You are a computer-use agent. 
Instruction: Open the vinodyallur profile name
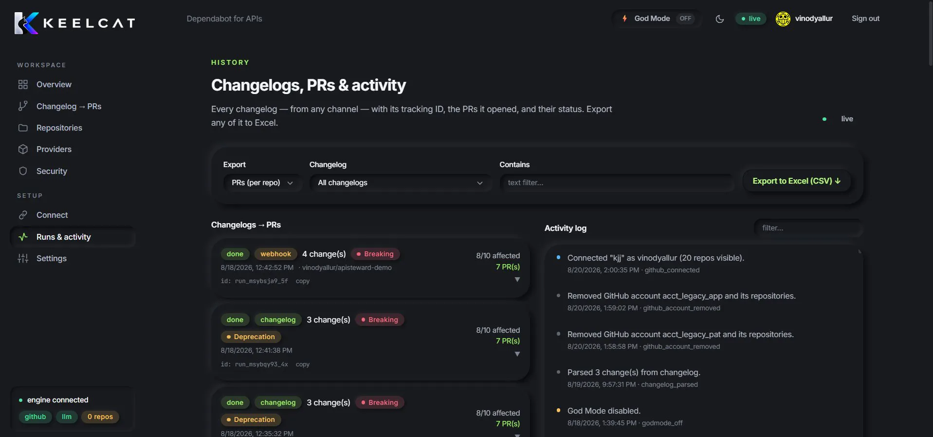[814, 19]
